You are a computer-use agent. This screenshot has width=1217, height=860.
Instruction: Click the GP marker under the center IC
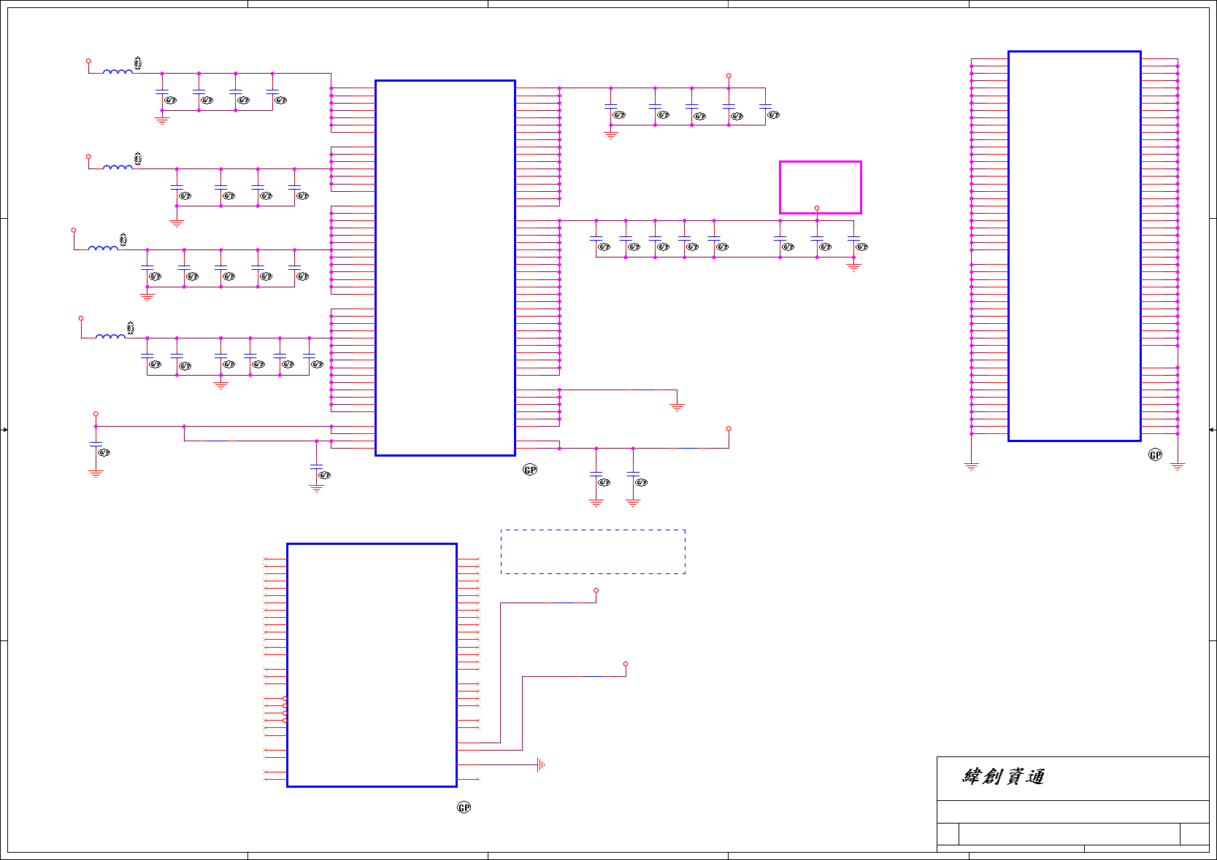530,470
